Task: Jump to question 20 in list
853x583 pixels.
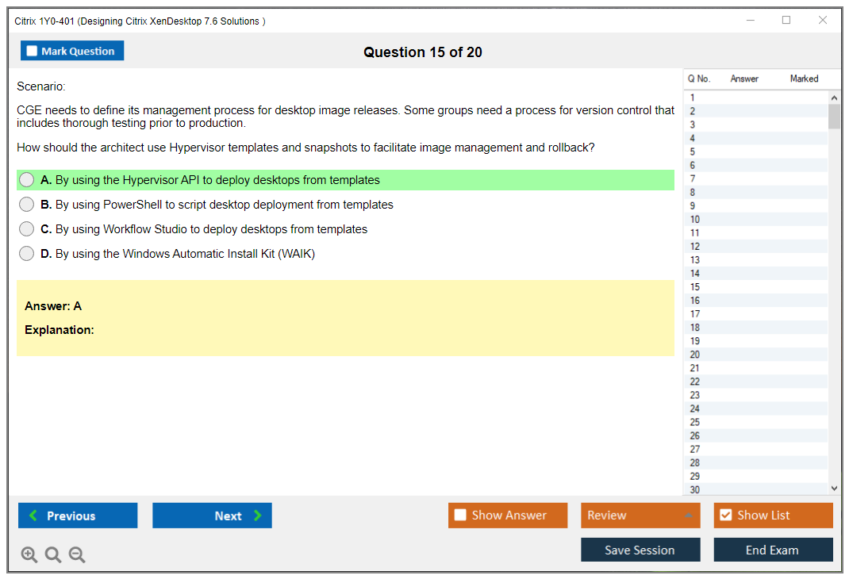Action: 695,355
